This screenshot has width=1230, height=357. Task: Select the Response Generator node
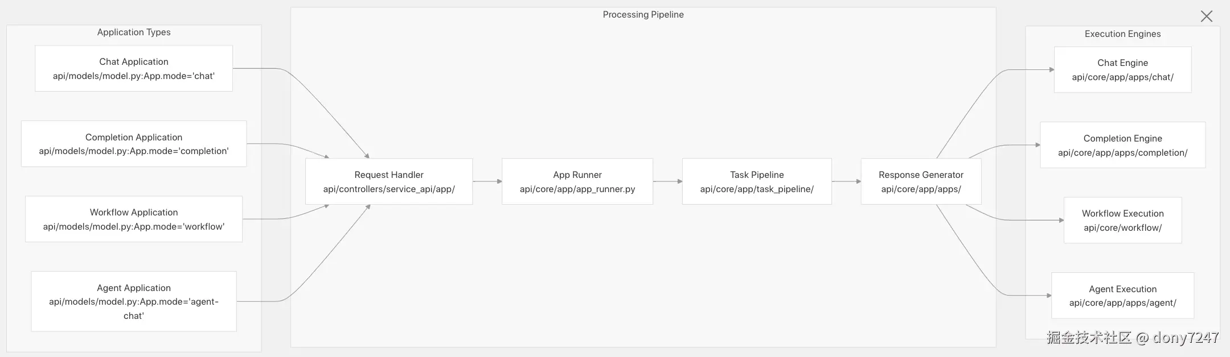click(x=921, y=181)
